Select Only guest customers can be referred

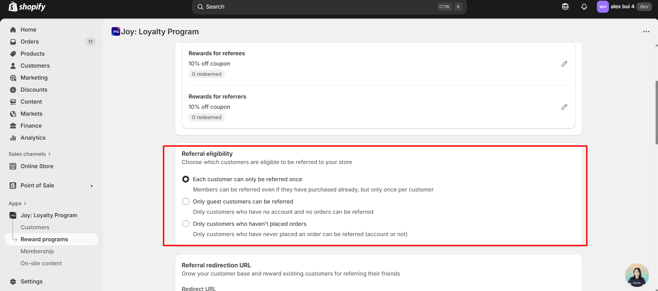point(186,201)
